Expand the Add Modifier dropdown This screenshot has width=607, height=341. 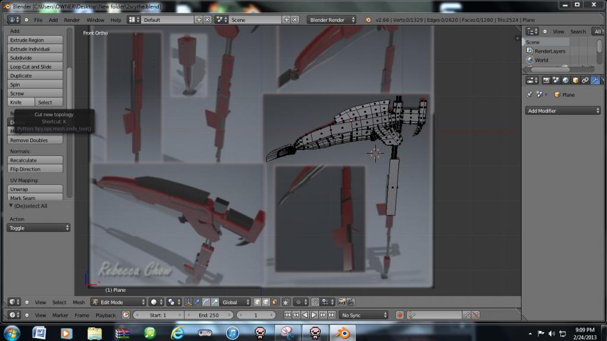point(563,111)
